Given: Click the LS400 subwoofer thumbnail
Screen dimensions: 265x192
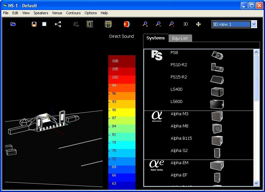Looking at the screenshot, I should click(x=217, y=92).
